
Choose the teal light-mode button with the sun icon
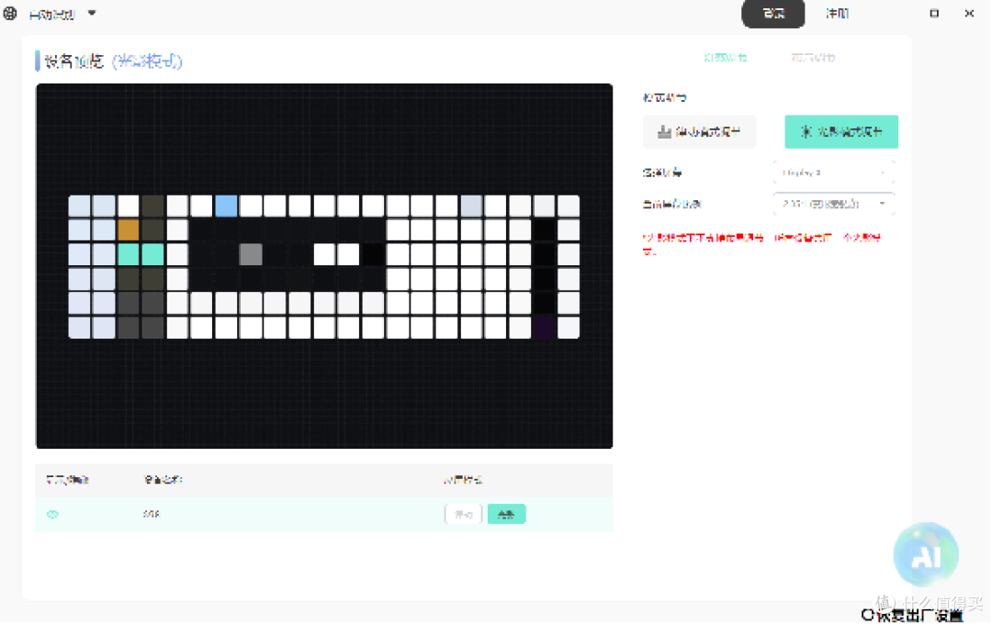point(840,131)
